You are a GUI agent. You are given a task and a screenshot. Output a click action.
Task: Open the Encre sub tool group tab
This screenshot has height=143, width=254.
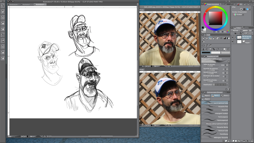[x=225, y=96]
